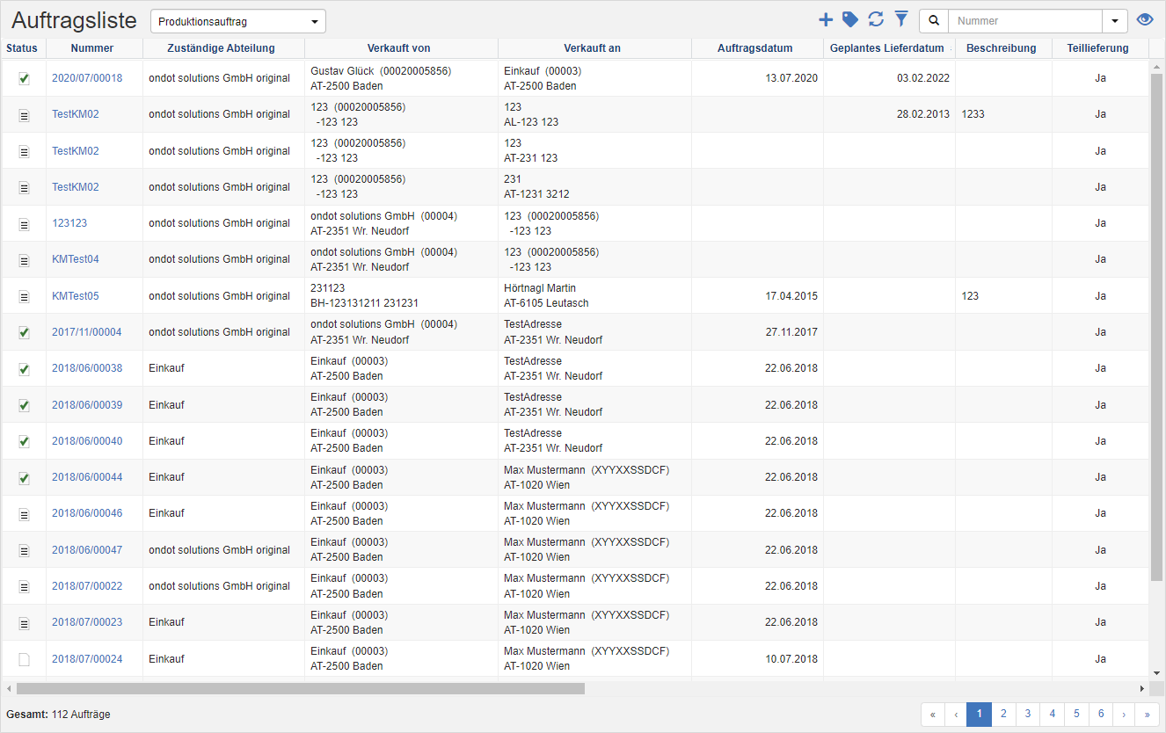Click the checkmark status of 2018/06/00044
The width and height of the screenshot is (1166, 733).
(x=24, y=478)
